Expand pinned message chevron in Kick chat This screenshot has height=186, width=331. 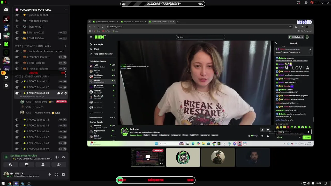310,52
